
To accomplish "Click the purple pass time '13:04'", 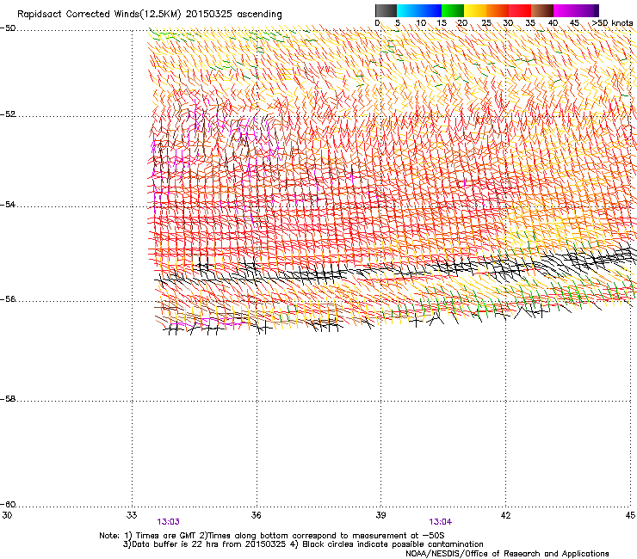I will 441,522.
